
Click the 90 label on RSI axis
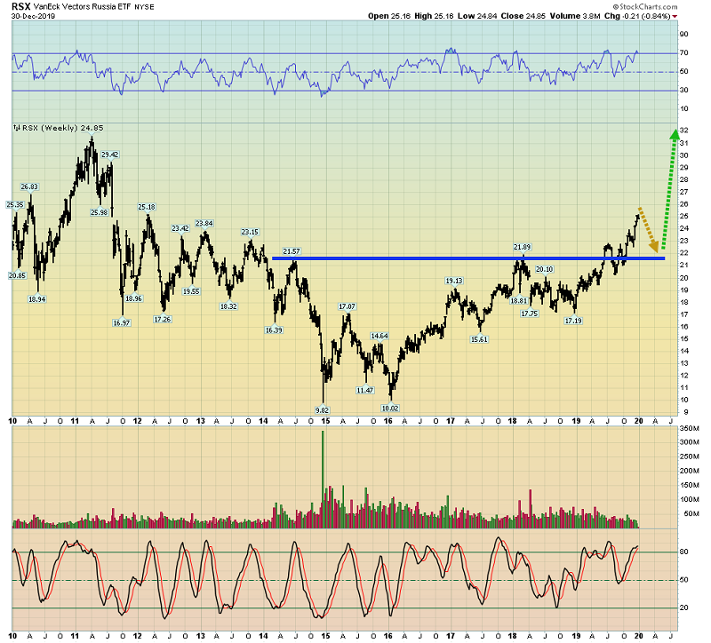(x=683, y=35)
